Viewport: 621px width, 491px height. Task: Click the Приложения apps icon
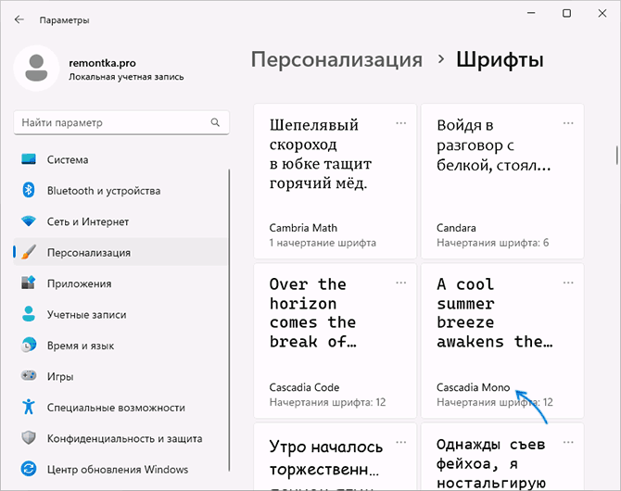point(29,283)
